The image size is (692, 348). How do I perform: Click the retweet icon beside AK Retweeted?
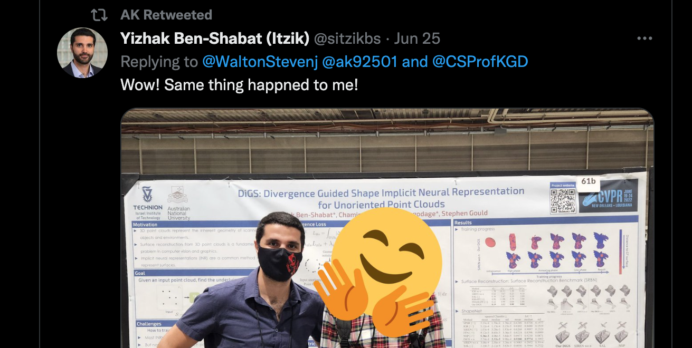tap(99, 15)
